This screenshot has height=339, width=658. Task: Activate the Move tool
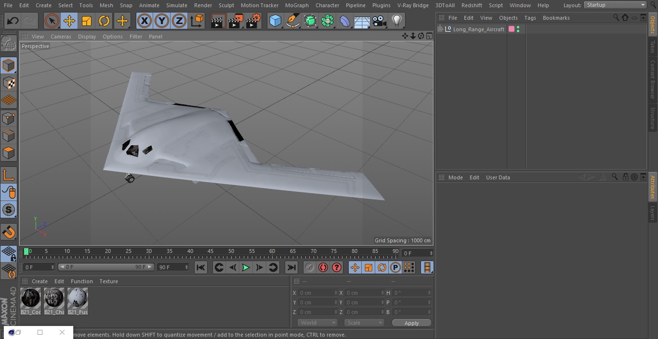[x=69, y=21]
